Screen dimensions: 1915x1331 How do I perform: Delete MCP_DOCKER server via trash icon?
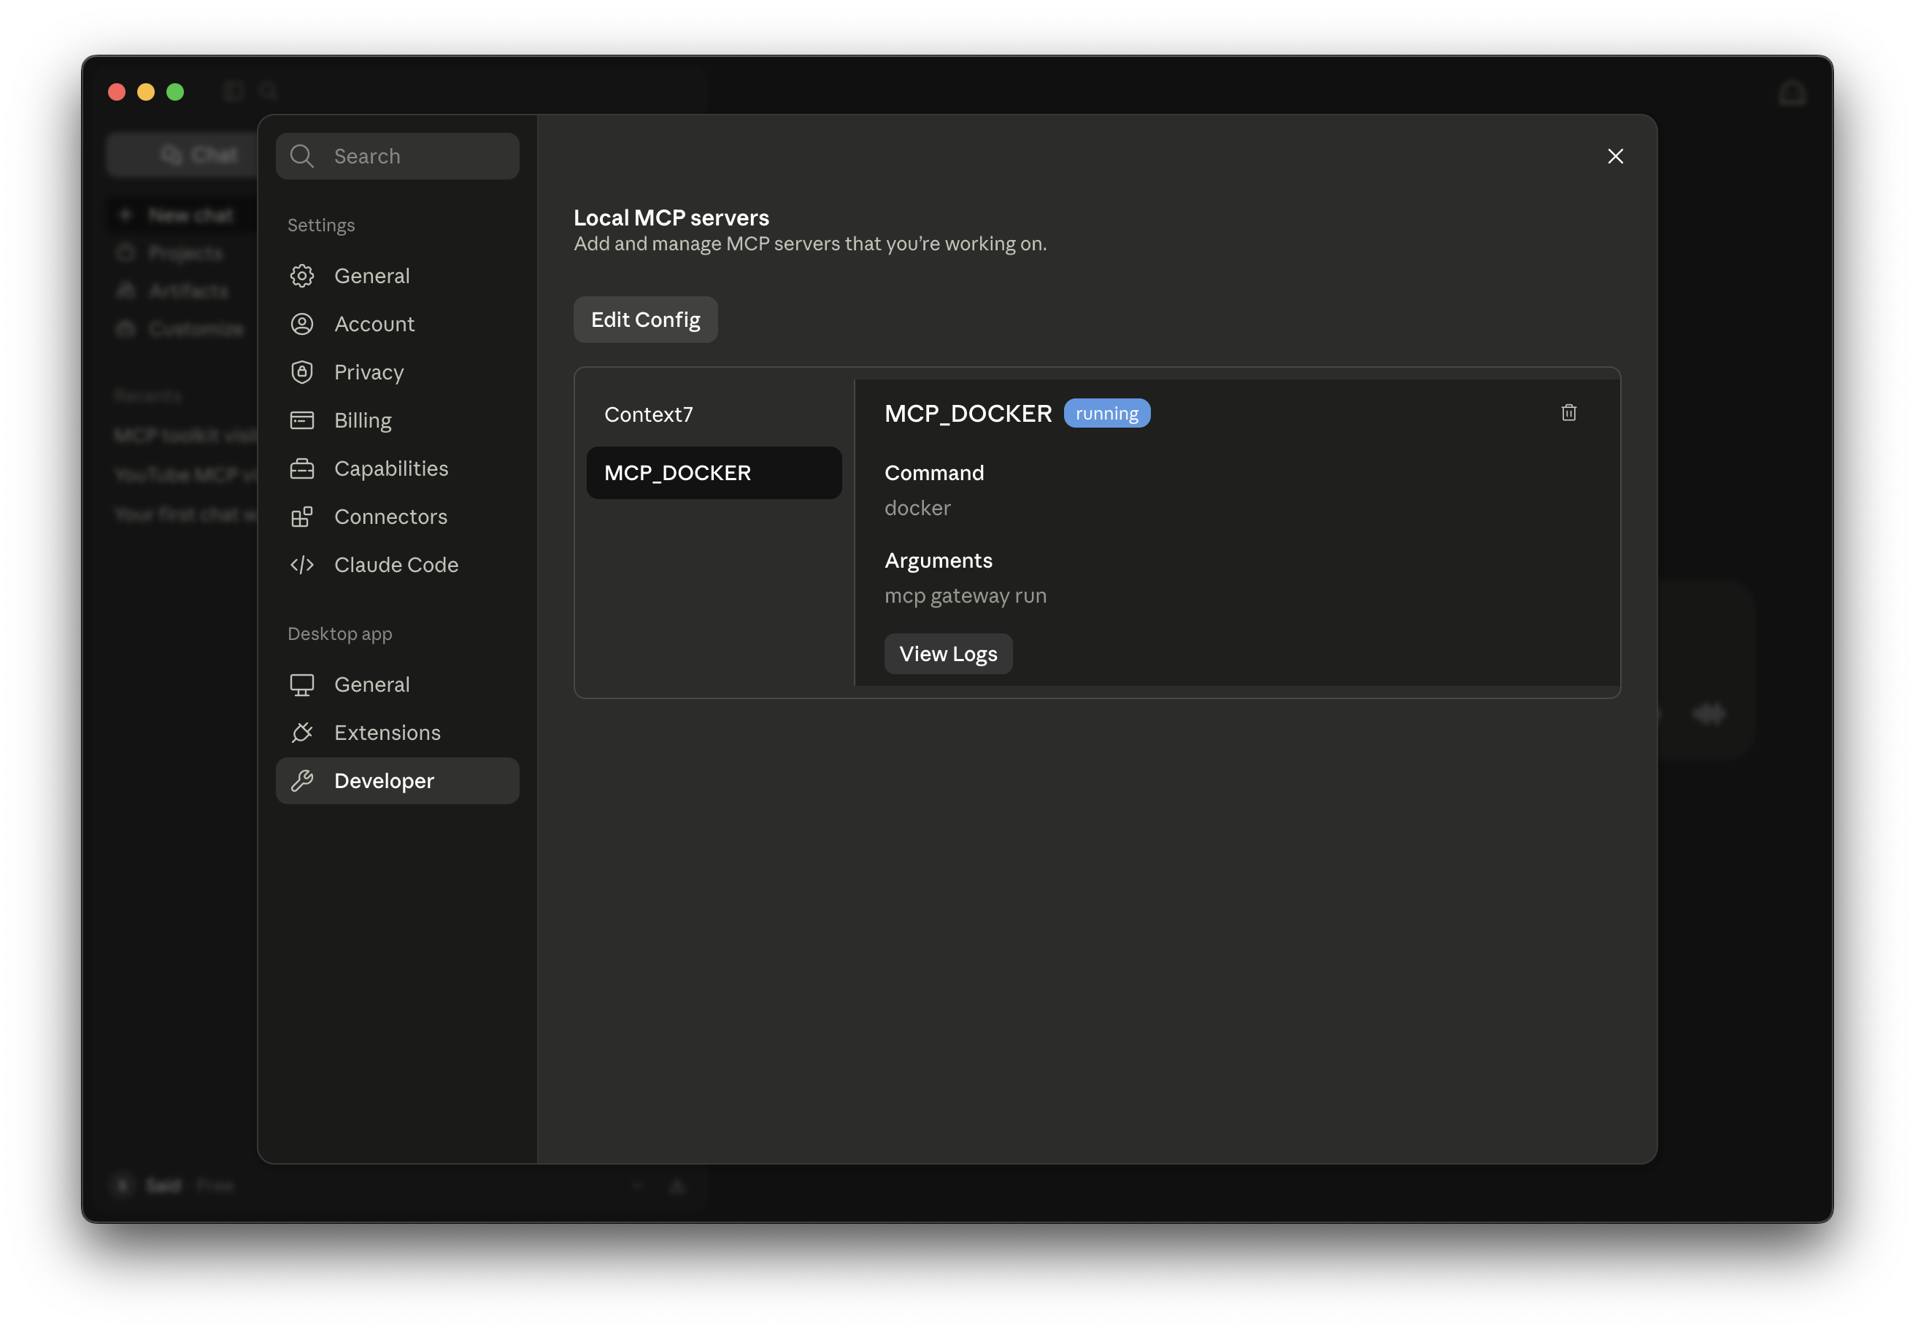coord(1568,413)
